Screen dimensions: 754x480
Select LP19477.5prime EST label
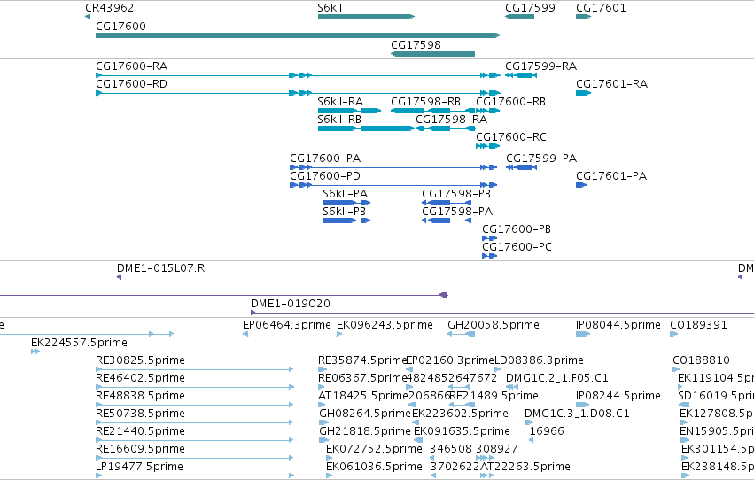[139, 468]
